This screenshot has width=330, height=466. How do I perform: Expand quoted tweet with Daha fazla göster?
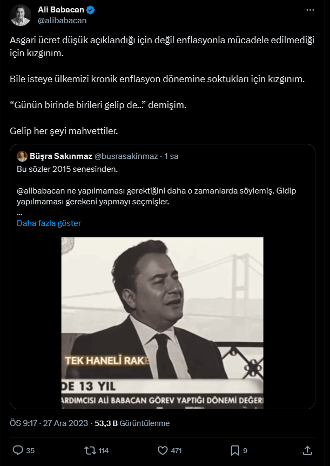pyautogui.click(x=49, y=223)
